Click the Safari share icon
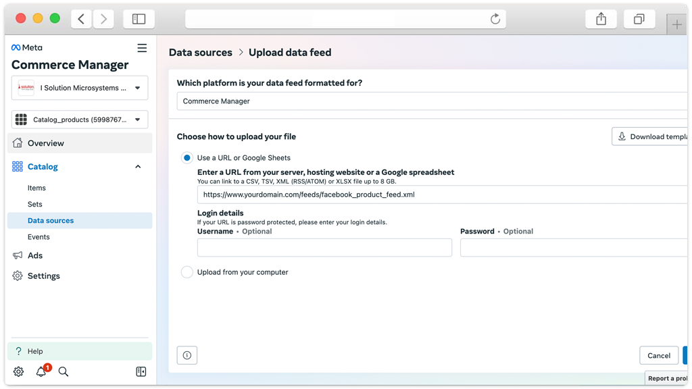 pos(601,19)
